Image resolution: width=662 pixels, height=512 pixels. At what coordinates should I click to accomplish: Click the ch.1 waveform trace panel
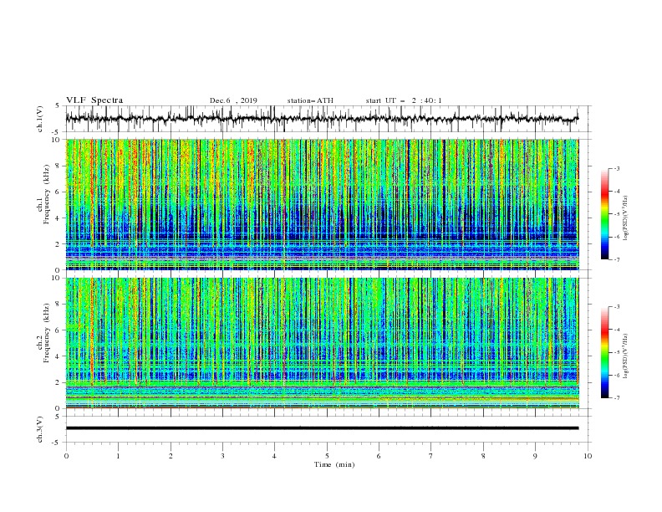328,119
